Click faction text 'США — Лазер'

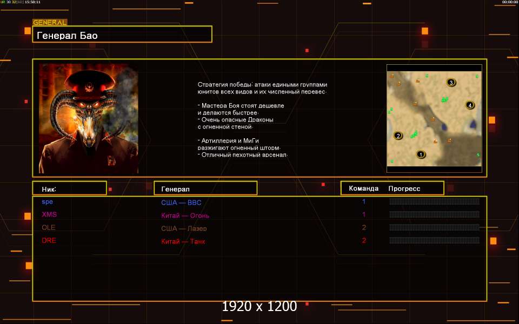tap(184, 228)
